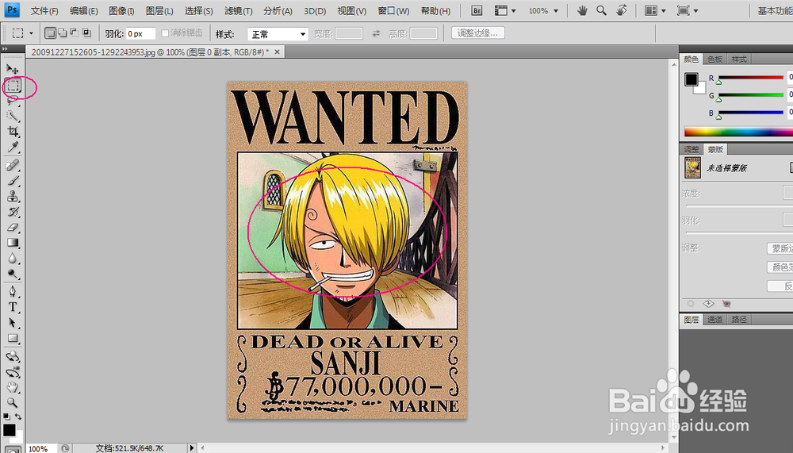Select the Gradient tool
This screenshot has height=453, width=793.
(x=13, y=243)
